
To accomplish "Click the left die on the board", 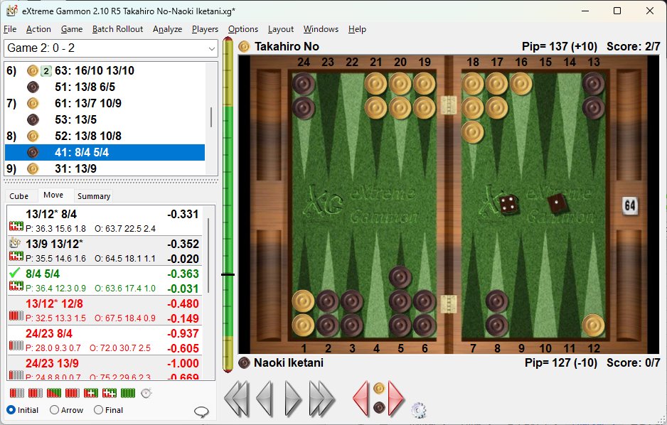I will tap(508, 205).
